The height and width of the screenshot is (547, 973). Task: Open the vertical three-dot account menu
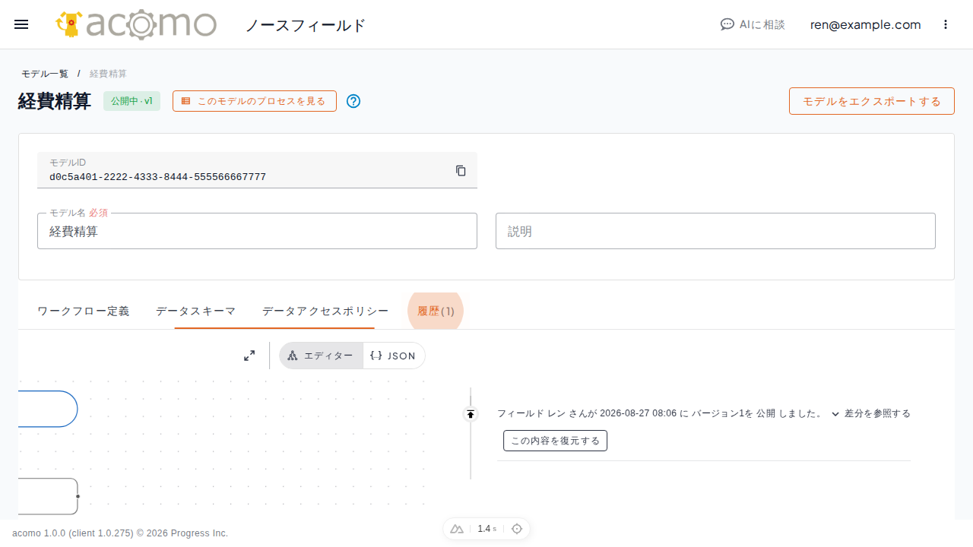pyautogui.click(x=946, y=24)
